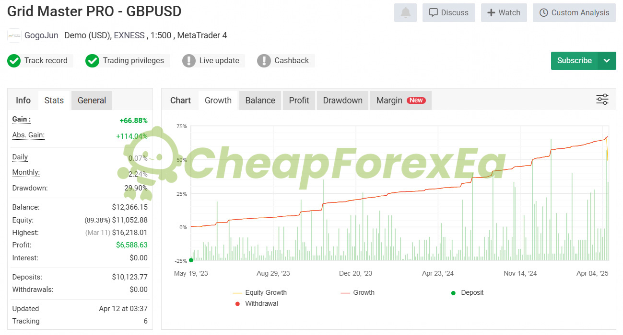Toggle red Growth line legend series
The image size is (623, 335).
[x=358, y=292]
